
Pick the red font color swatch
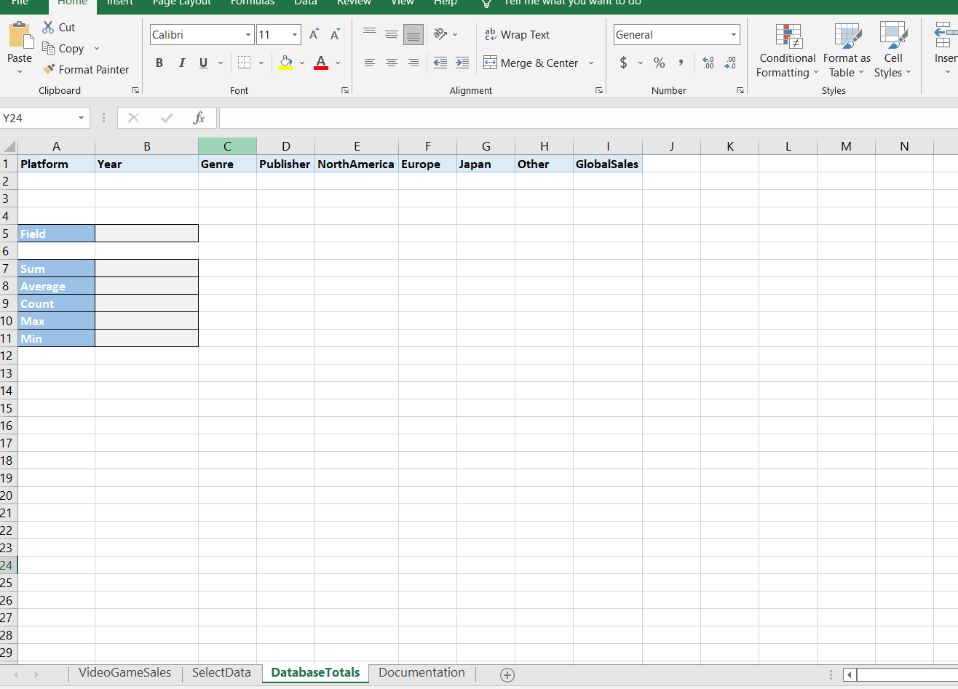(x=320, y=68)
